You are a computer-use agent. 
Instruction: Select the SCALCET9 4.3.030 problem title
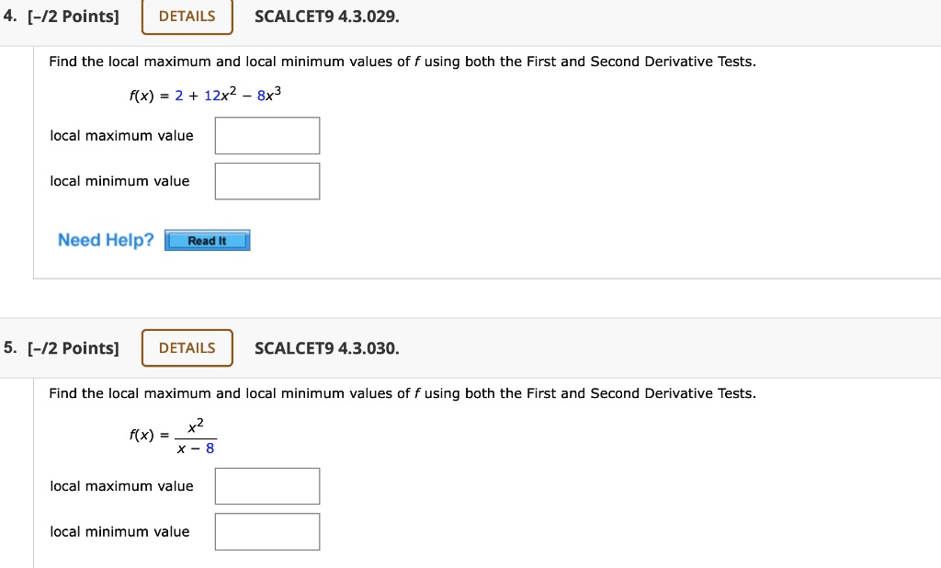pos(326,347)
